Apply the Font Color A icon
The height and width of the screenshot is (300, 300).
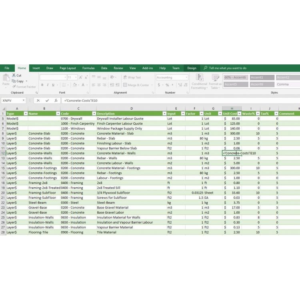(83, 85)
